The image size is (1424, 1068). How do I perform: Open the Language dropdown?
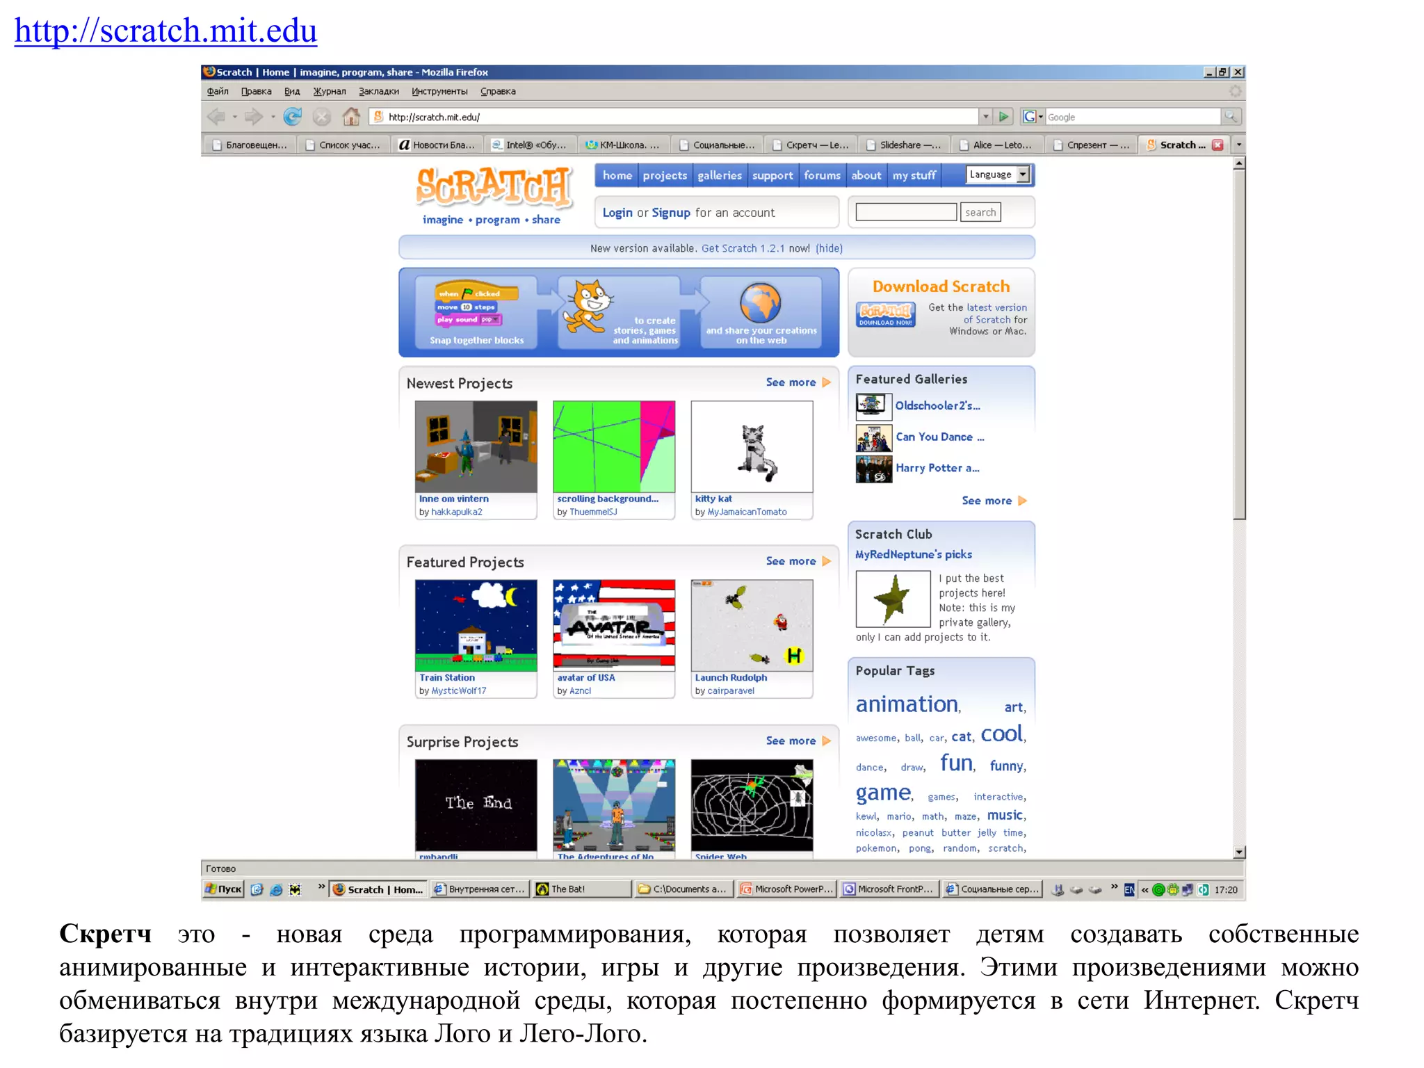[998, 175]
